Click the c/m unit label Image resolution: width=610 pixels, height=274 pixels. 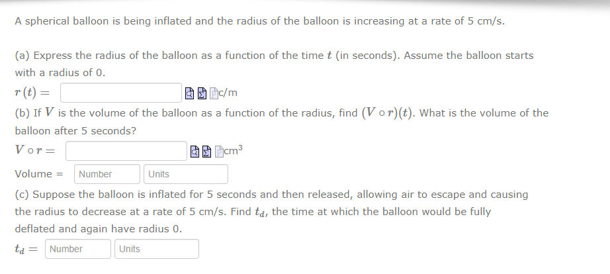click(x=227, y=93)
